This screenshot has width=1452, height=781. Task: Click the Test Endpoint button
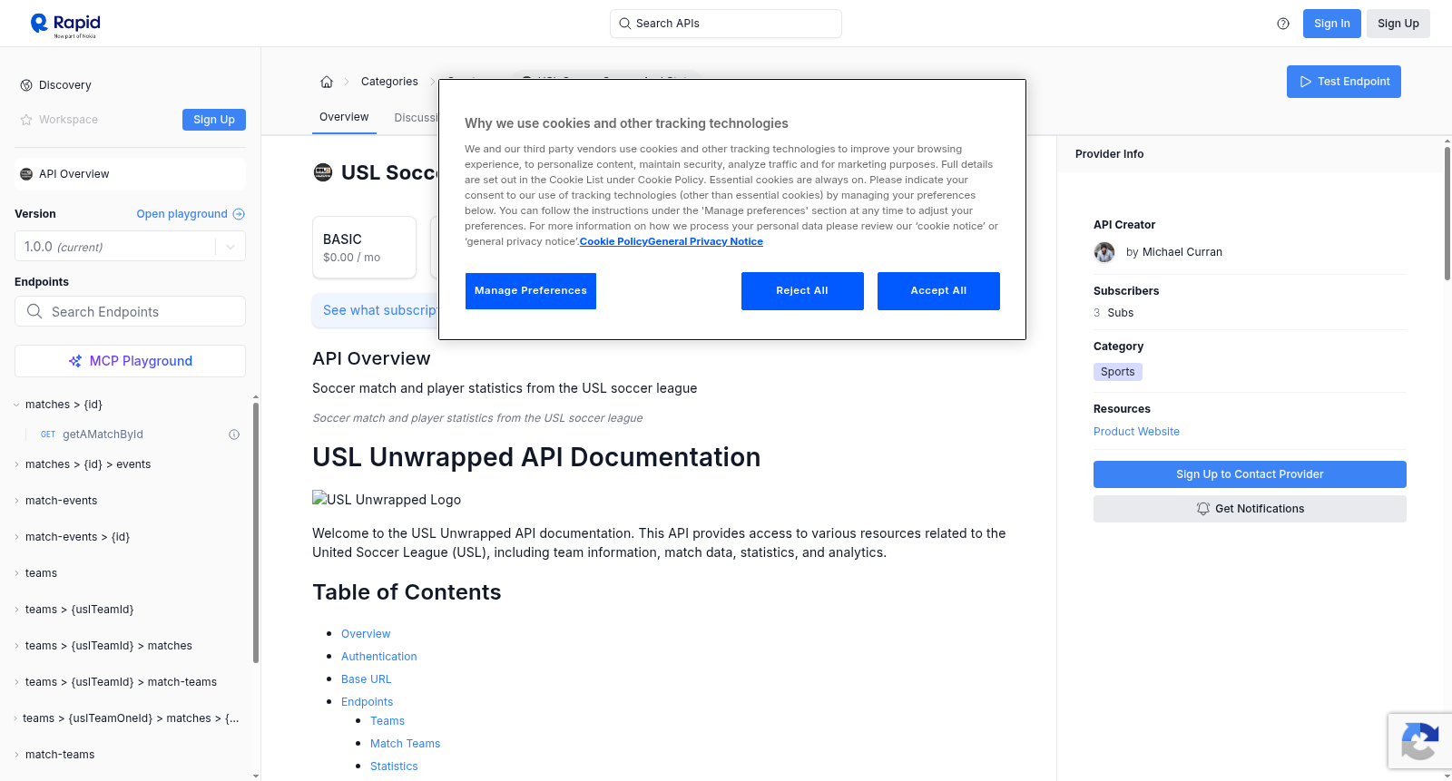click(x=1344, y=82)
